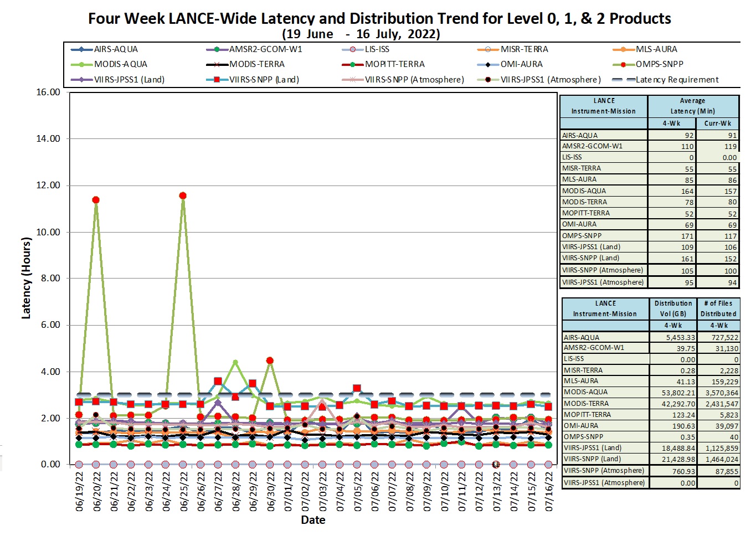756x541 pixels.
Task: Select the MODIS-AQUA peak on 06/28/22
Action: point(235,363)
